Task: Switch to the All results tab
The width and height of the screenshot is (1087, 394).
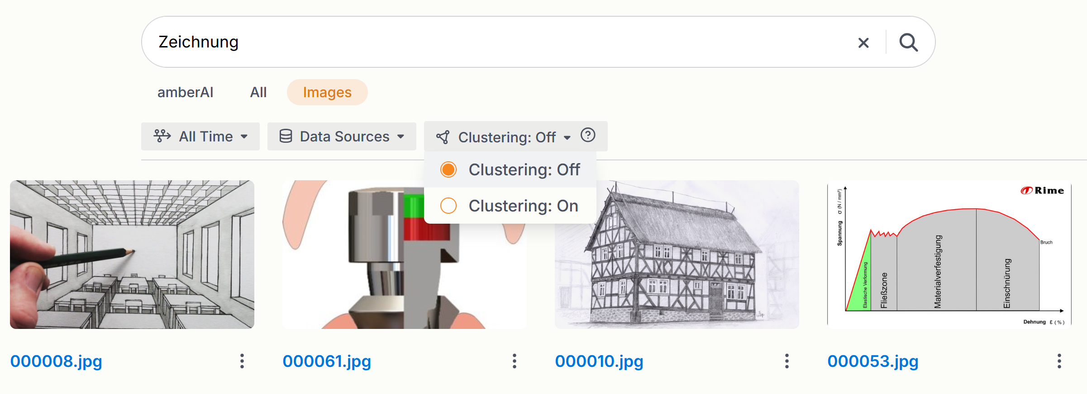Action: coord(258,92)
